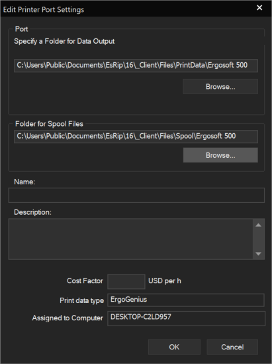Click the Spool folder path field
272x364 pixels.
pyautogui.click(x=136, y=137)
